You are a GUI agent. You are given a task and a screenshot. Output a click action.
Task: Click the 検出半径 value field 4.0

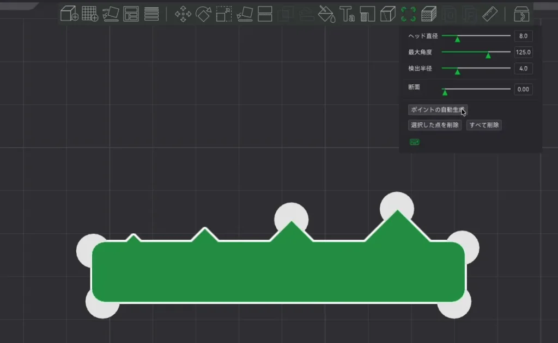[523, 68]
